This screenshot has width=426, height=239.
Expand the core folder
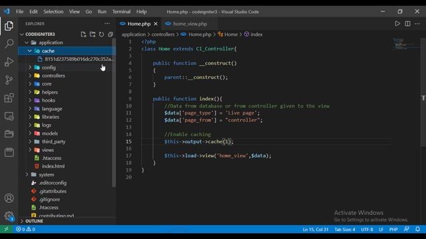tap(30, 84)
